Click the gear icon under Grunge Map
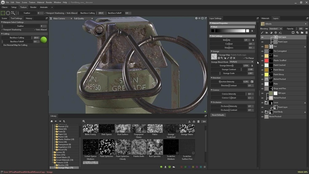 219,58
